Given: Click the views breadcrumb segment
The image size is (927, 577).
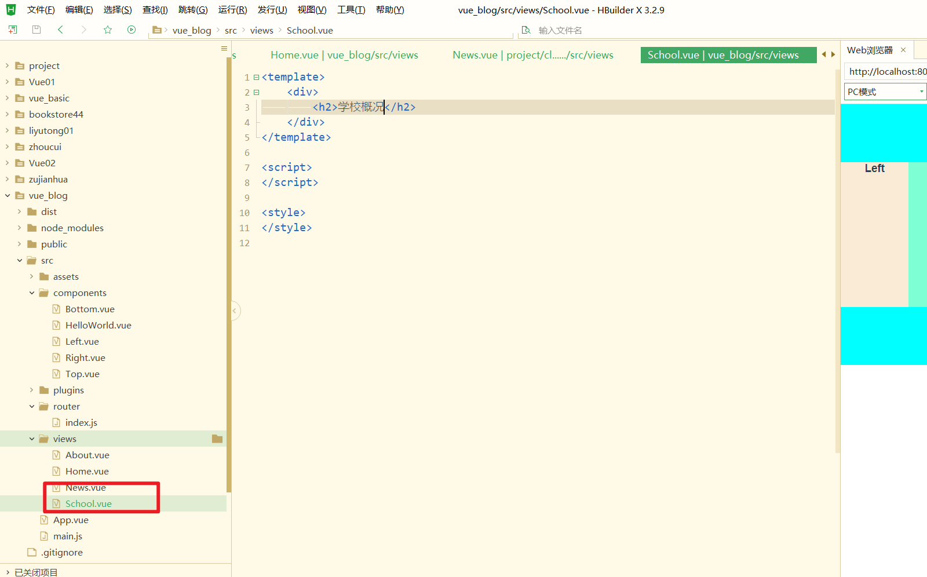Looking at the screenshot, I should pos(261,30).
